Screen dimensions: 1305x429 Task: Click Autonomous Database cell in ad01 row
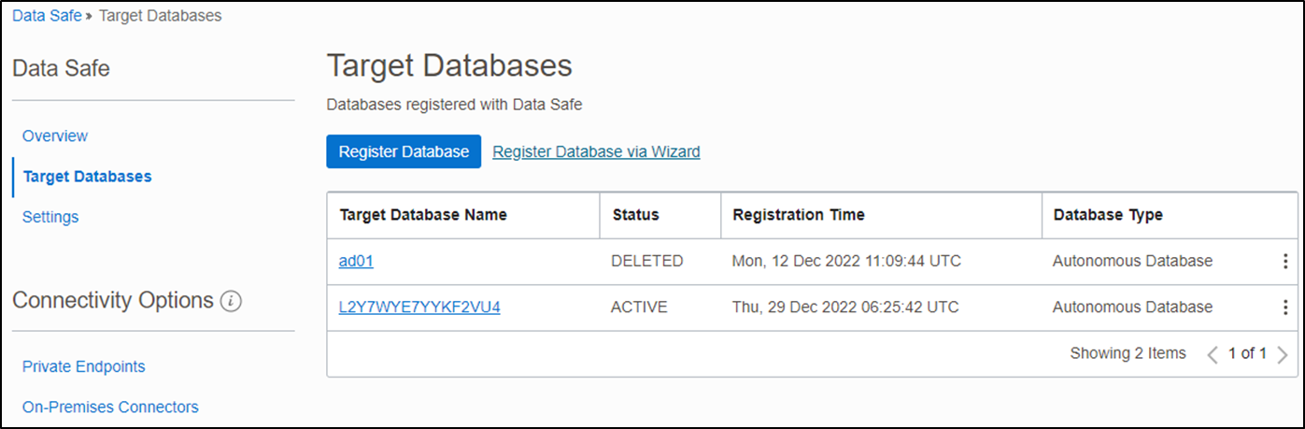[x=1132, y=262]
